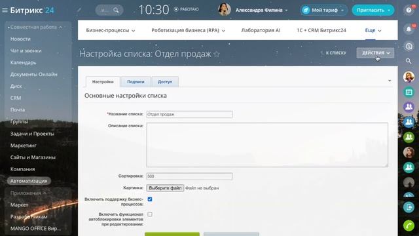Screen dimensions: 419x236
Task: Open Александра Филина user avatar
Action: [224, 10]
